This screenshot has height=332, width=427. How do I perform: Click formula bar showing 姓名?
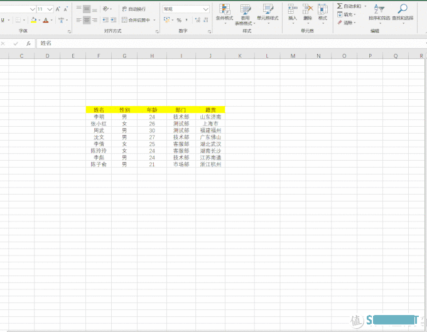[231, 43]
